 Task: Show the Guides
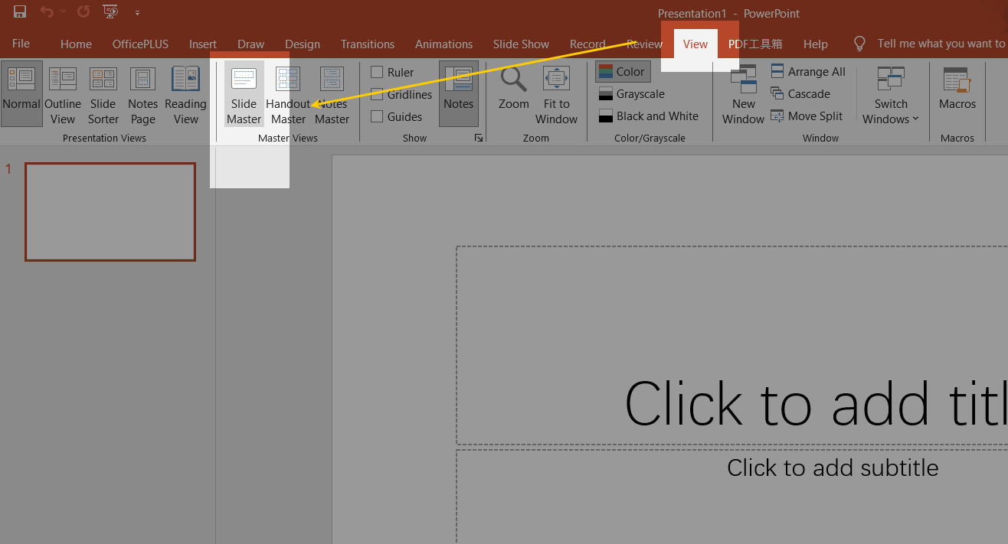pos(376,116)
